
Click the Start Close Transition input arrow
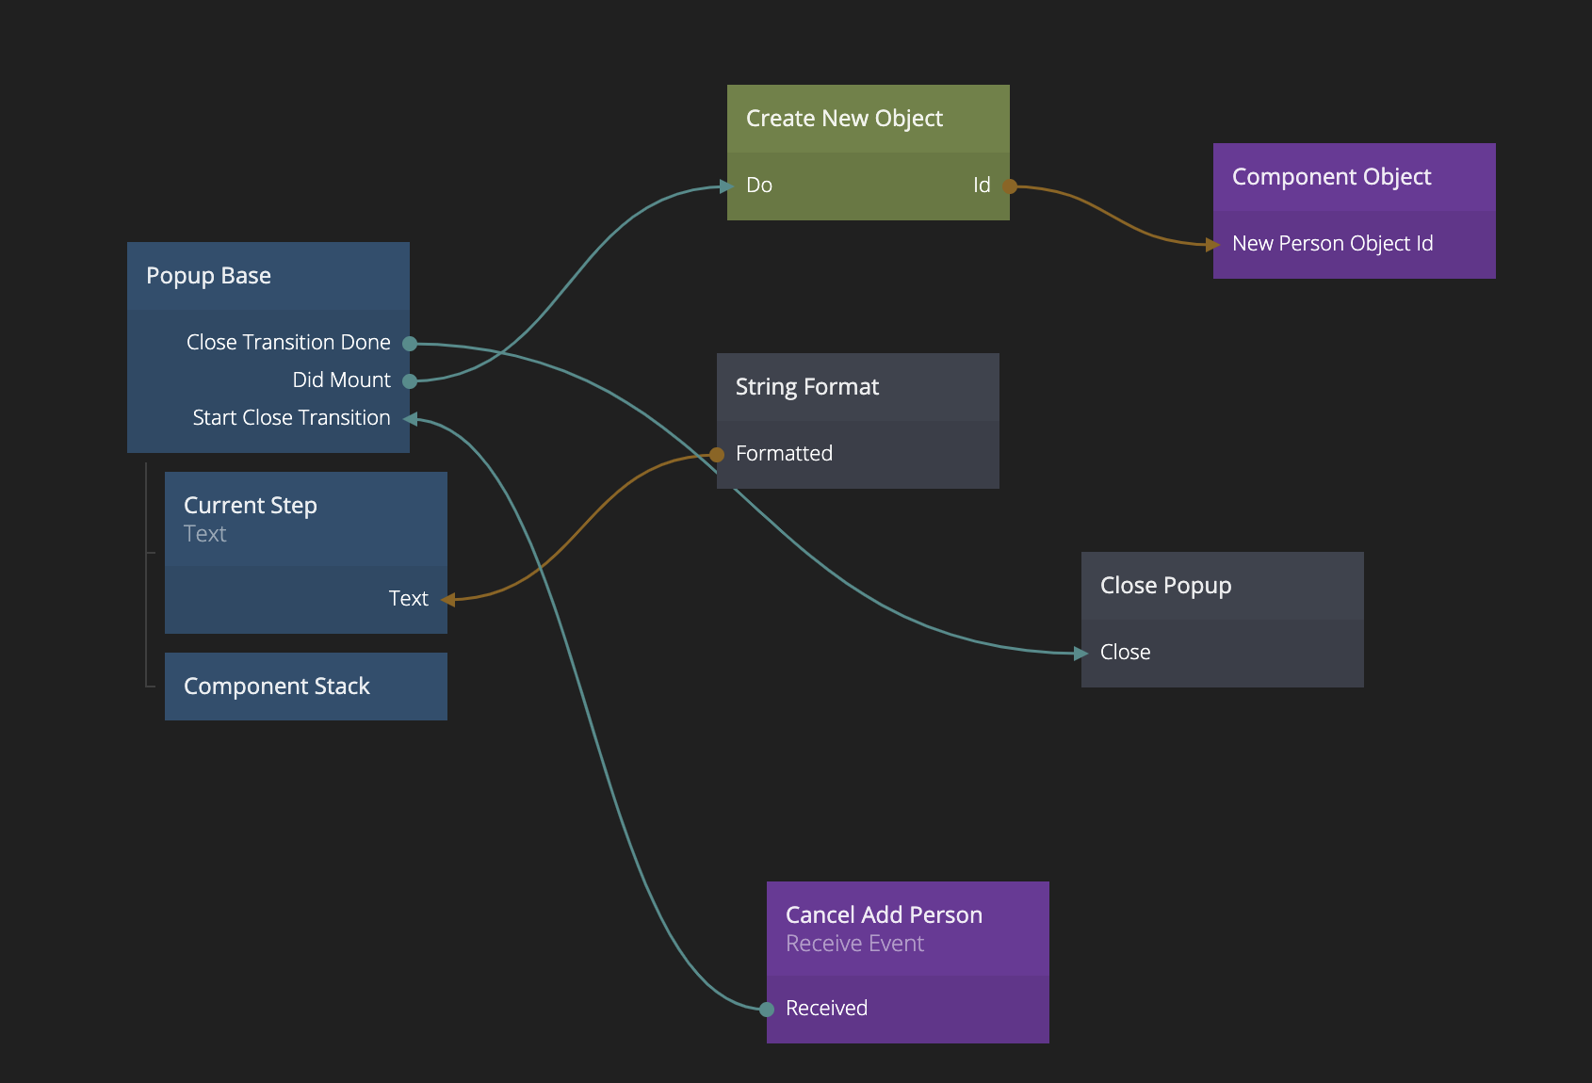(x=411, y=419)
